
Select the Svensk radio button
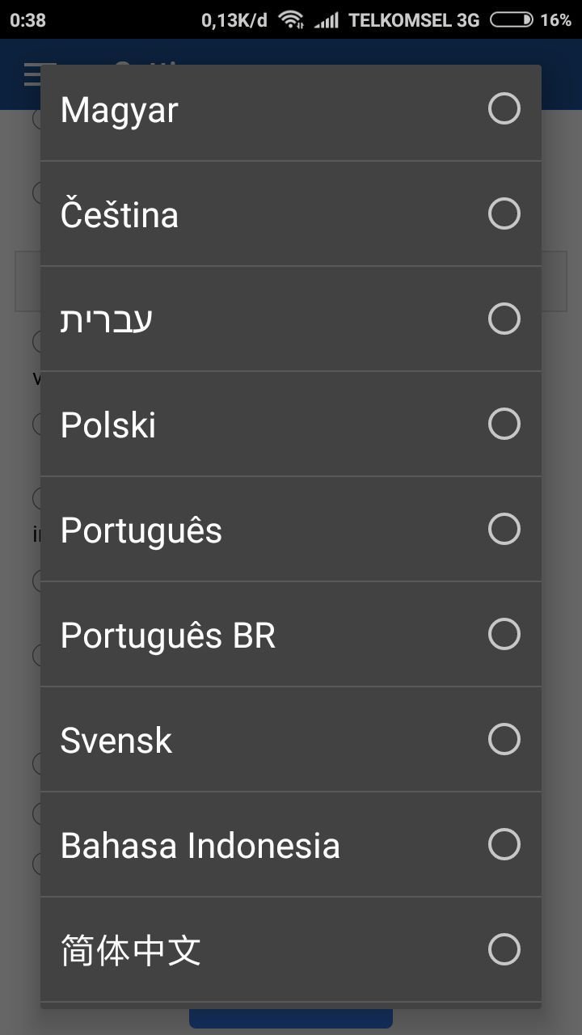click(x=504, y=740)
